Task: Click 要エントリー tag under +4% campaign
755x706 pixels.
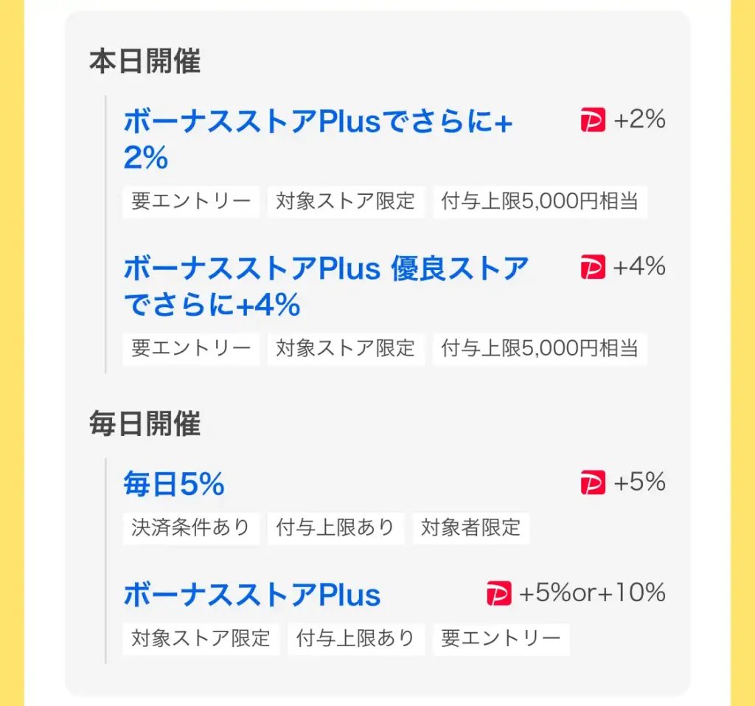Action: click(191, 348)
